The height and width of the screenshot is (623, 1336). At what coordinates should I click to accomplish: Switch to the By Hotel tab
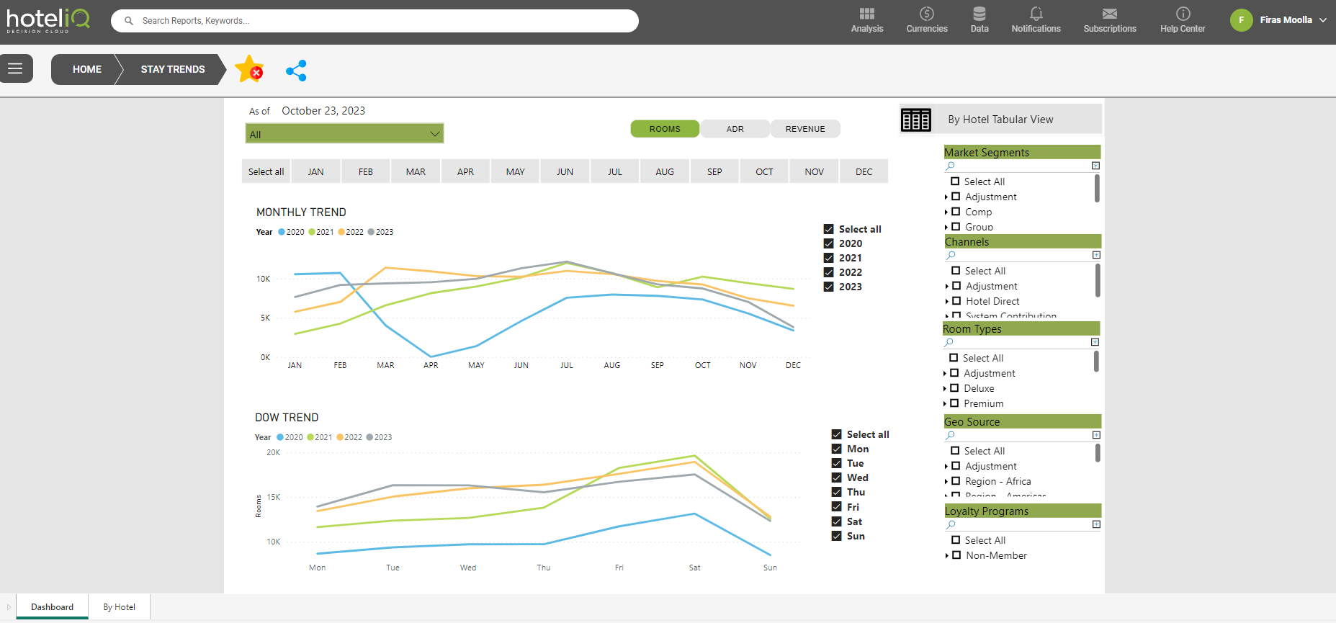[x=119, y=607]
